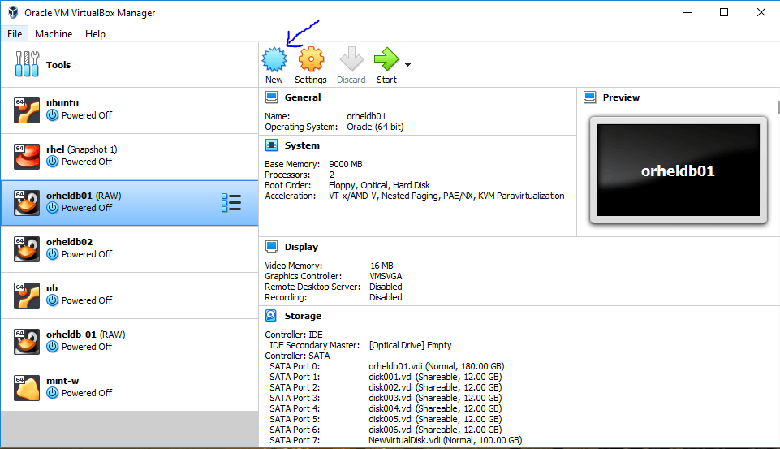780x449 pixels.
Task: Click the orheldb01.vdi SATA Port 0 entry
Action: [x=436, y=366]
